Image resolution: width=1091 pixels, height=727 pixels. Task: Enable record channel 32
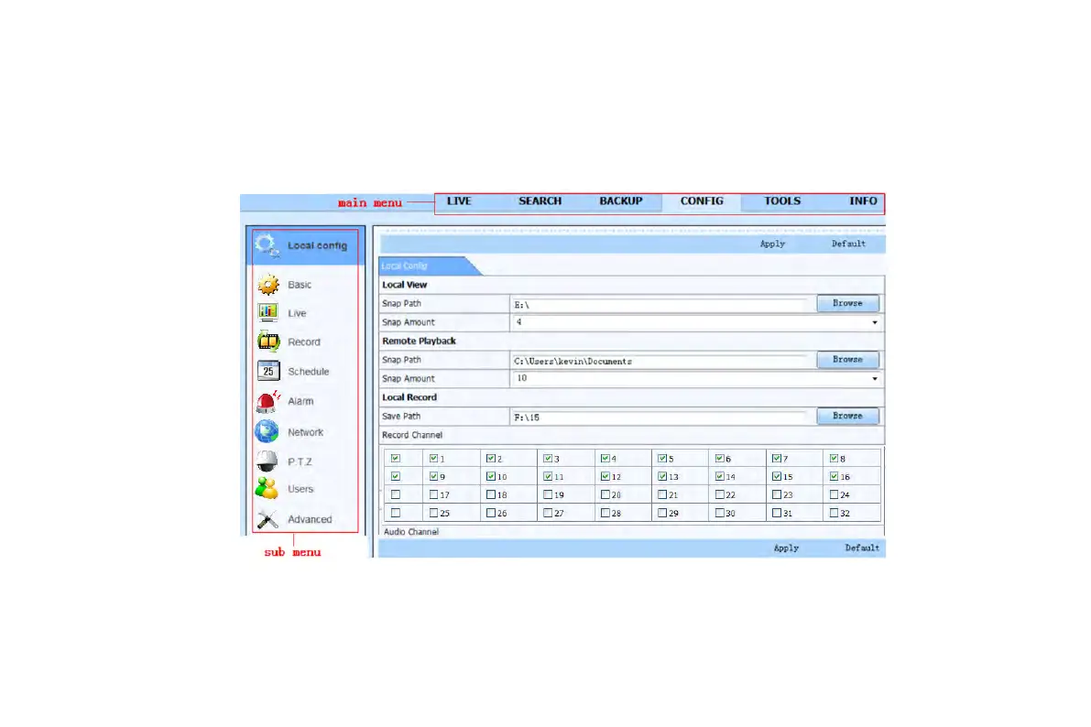click(834, 513)
